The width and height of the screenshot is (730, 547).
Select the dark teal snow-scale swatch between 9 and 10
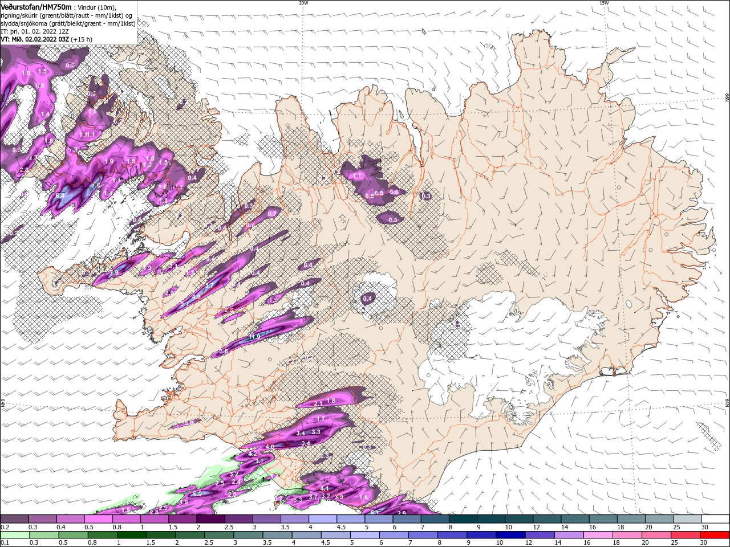pyautogui.click(x=491, y=519)
